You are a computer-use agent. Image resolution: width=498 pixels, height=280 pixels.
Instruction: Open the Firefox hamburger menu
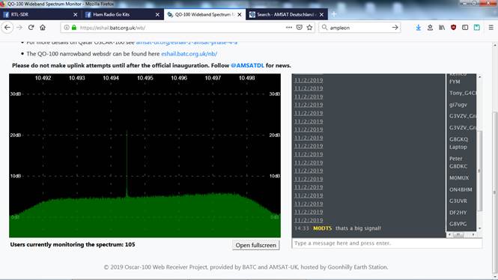pyautogui.click(x=491, y=28)
